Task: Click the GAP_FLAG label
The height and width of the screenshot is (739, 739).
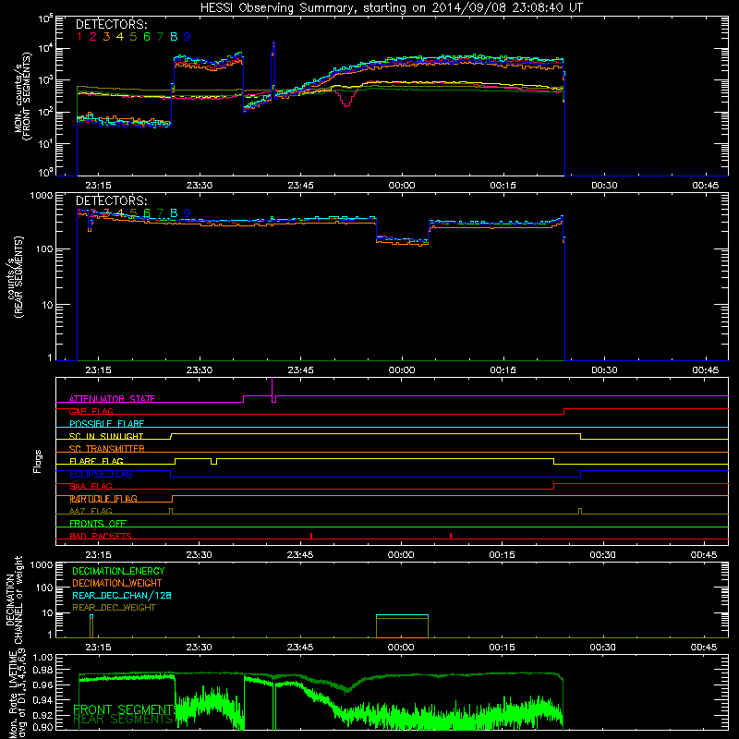Action: (91, 411)
